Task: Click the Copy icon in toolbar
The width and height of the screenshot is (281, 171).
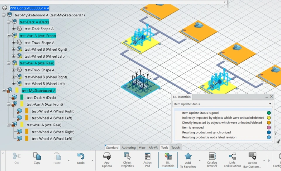Action: click(x=37, y=156)
